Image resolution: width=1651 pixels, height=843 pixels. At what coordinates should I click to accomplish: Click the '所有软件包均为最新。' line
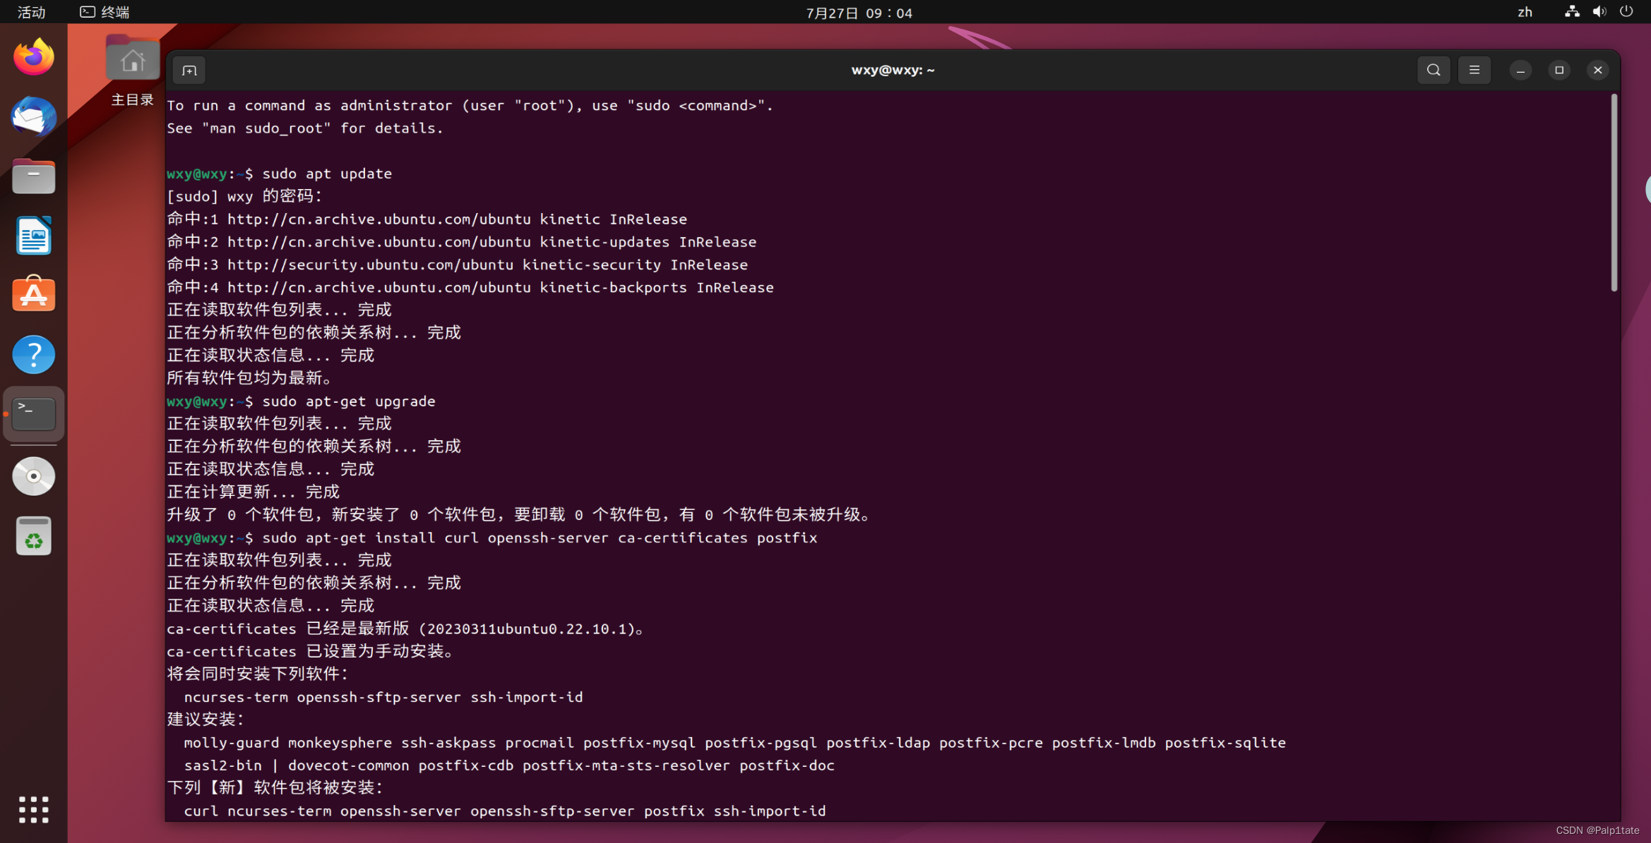pyautogui.click(x=250, y=378)
